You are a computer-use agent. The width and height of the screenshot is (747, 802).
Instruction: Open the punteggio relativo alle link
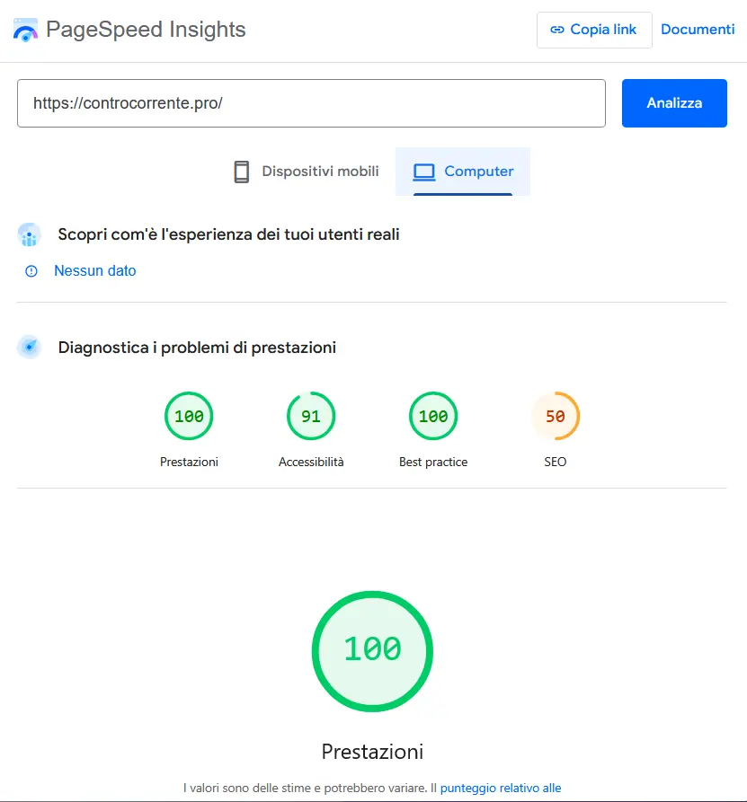tap(501, 788)
